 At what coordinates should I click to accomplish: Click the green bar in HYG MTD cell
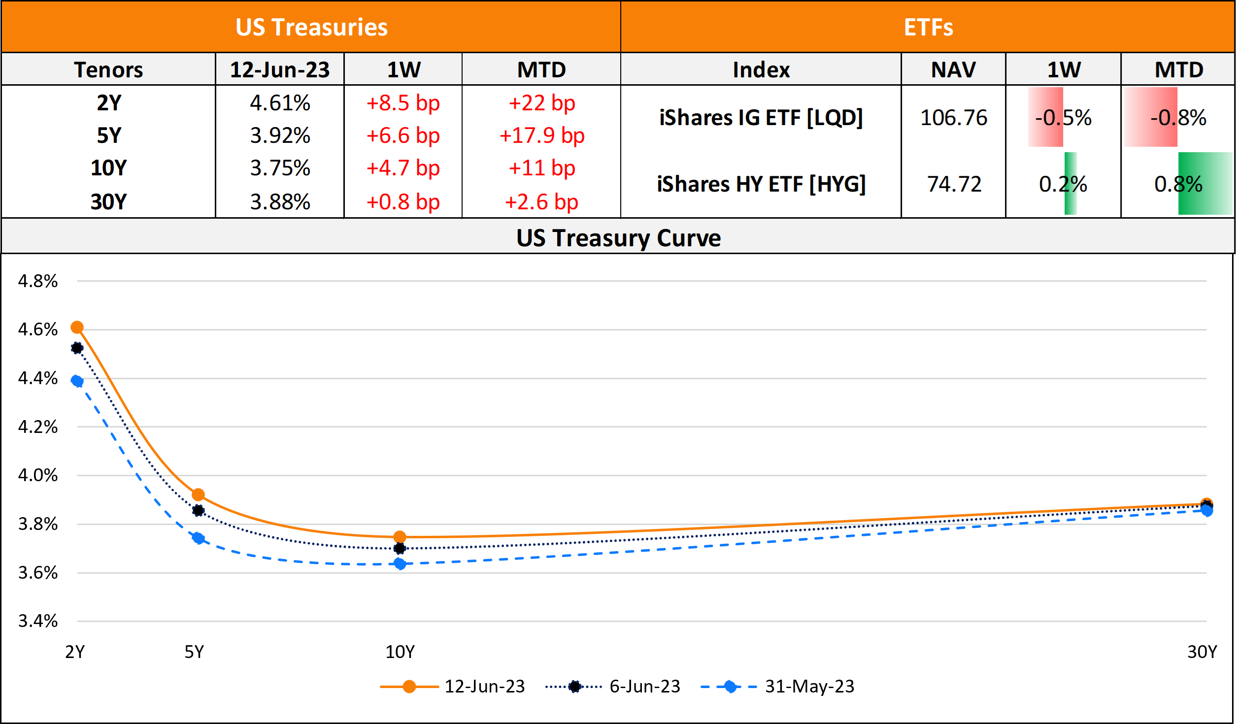1204,184
